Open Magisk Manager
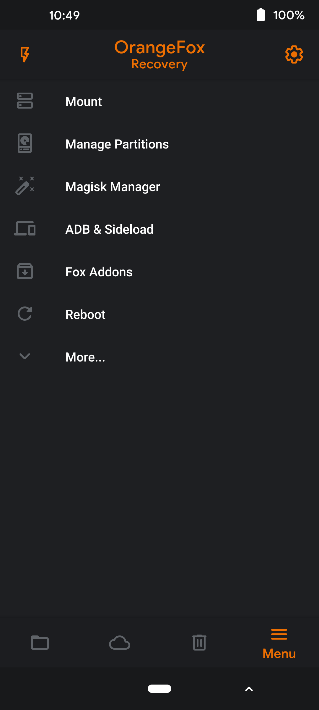319x710 pixels. 113,187
